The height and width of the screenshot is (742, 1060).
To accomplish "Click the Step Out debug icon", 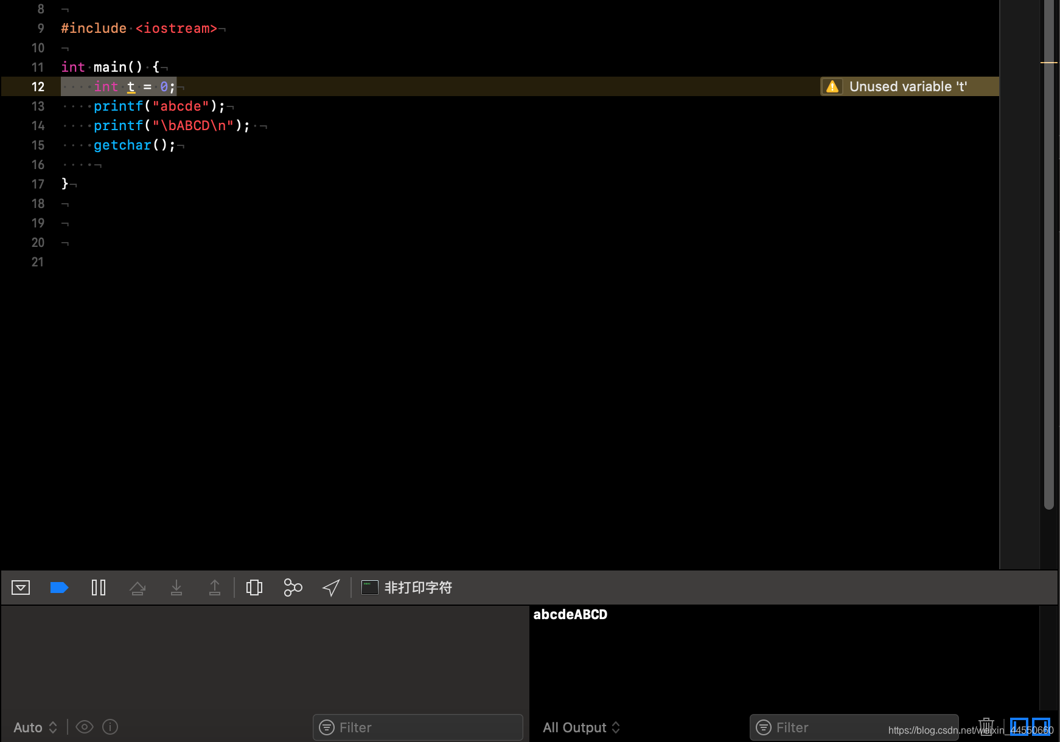I will 215,588.
